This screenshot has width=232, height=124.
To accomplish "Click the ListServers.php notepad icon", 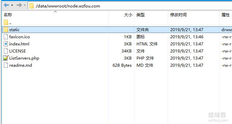I will (x=6, y=58).
